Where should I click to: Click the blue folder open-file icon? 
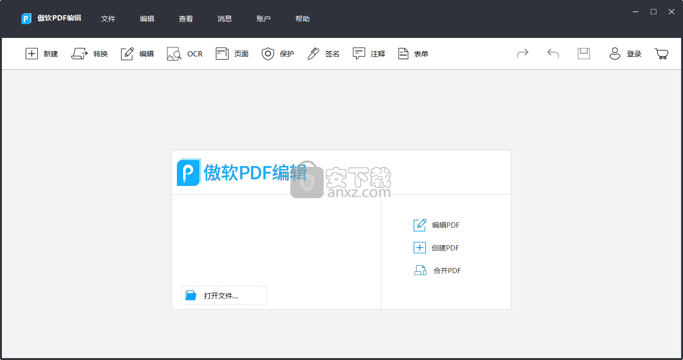191,295
